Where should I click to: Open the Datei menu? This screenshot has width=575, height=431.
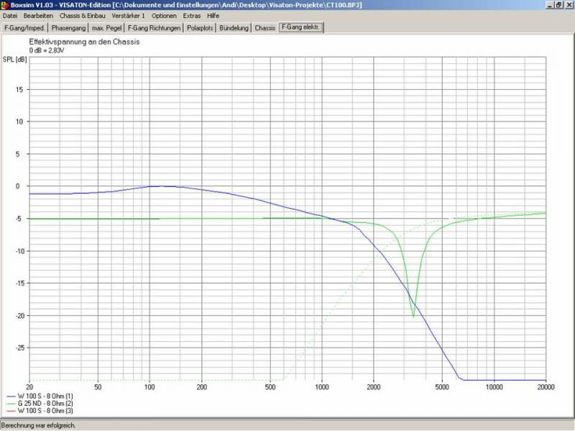click(x=11, y=15)
